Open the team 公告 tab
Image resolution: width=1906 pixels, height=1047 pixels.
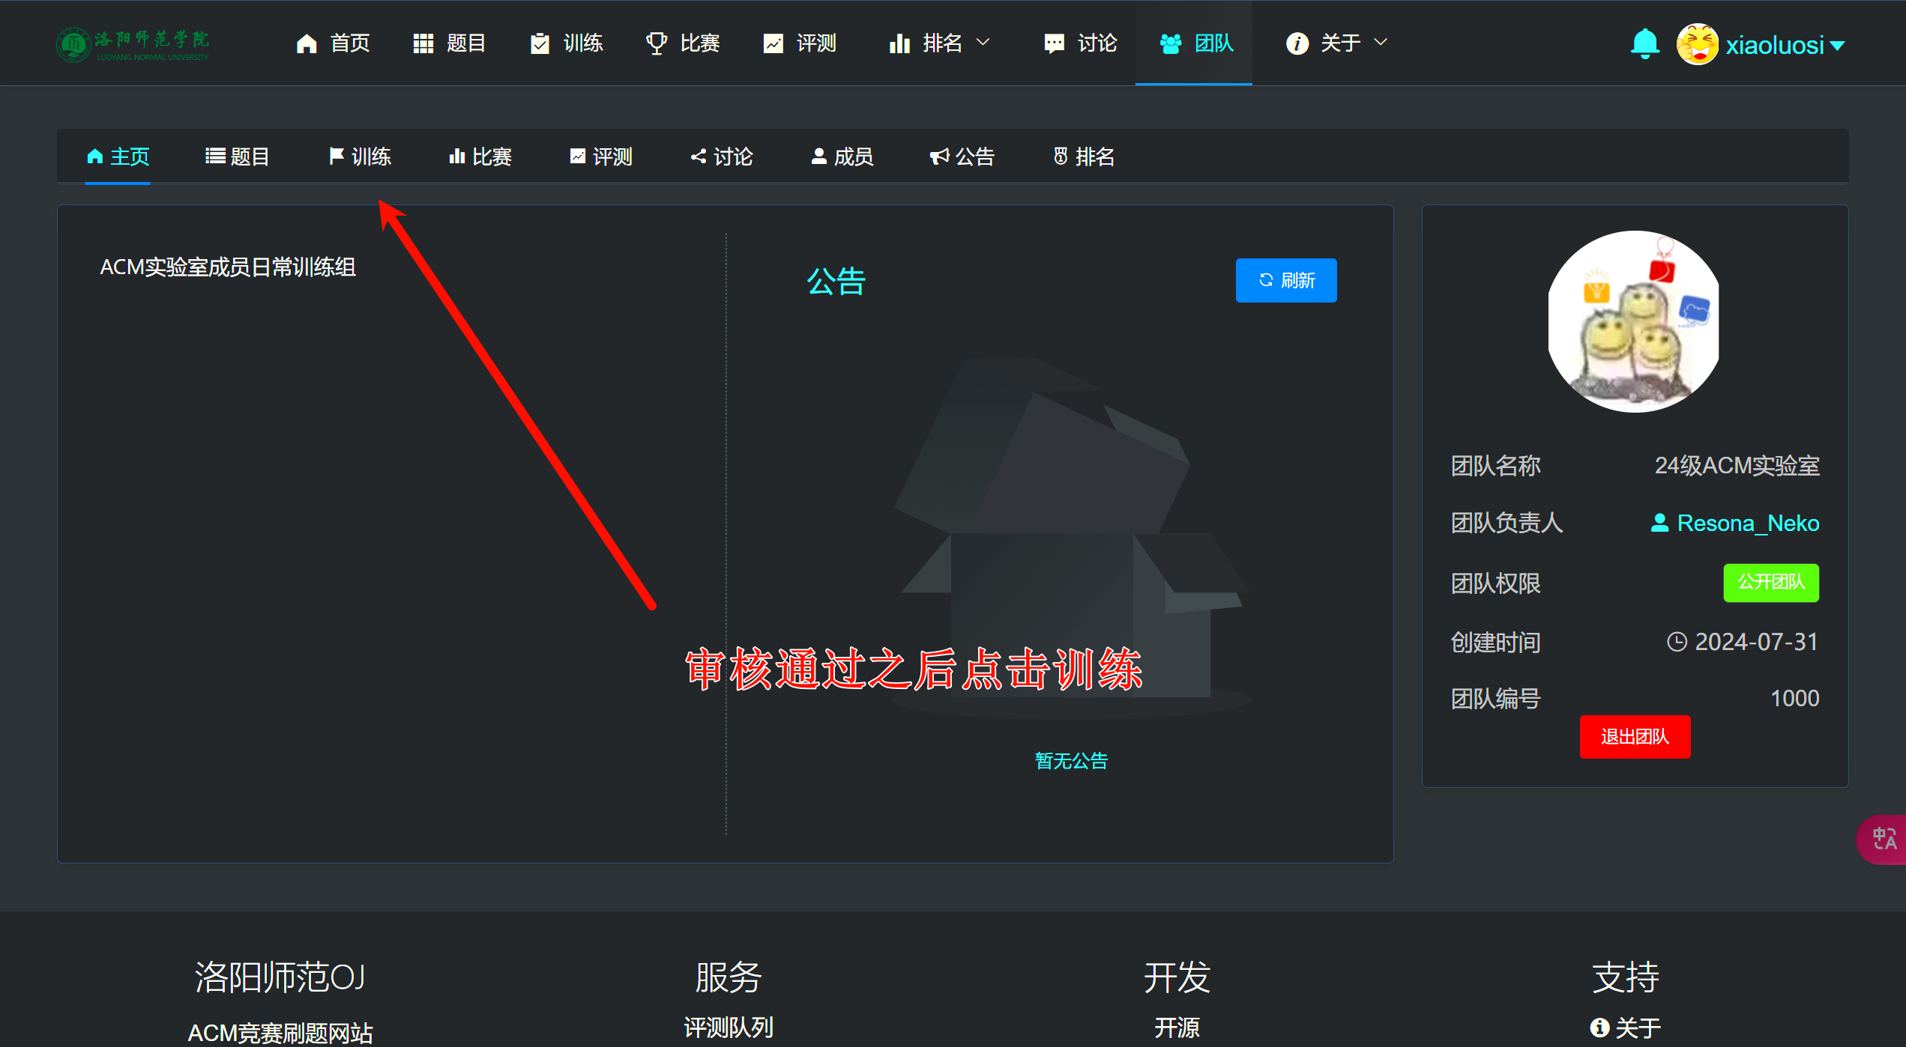pos(962,157)
